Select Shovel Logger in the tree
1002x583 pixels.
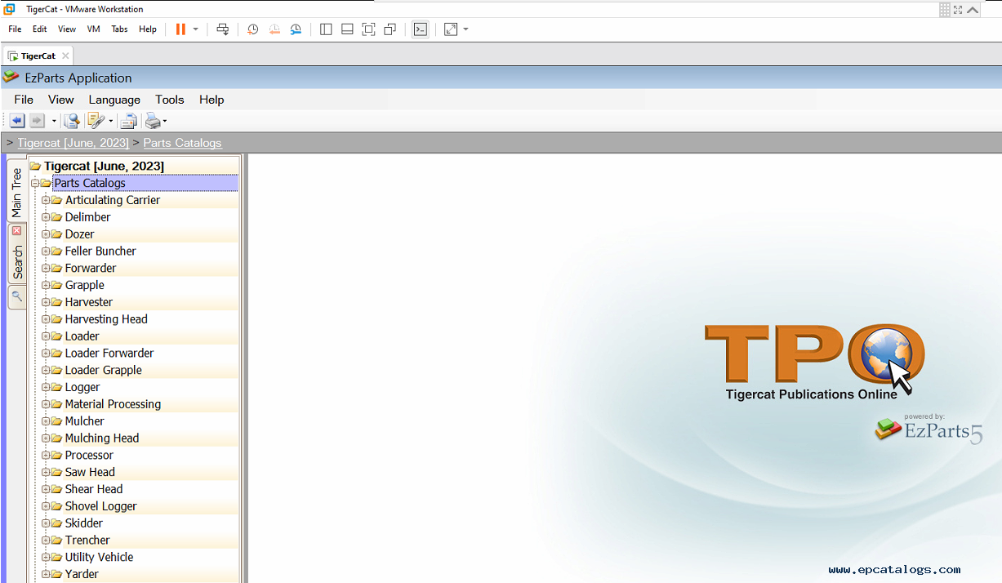pos(101,506)
